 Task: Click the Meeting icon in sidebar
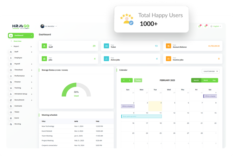coord(11,124)
